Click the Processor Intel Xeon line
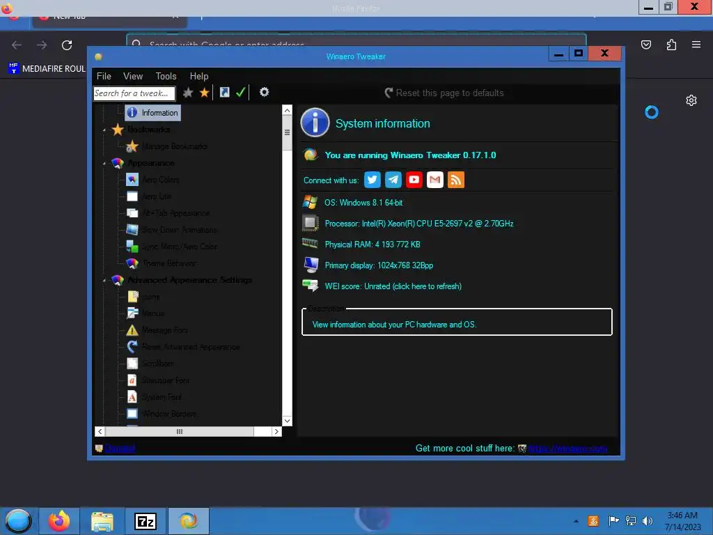Viewport: 713px width, 535px height. [418, 224]
